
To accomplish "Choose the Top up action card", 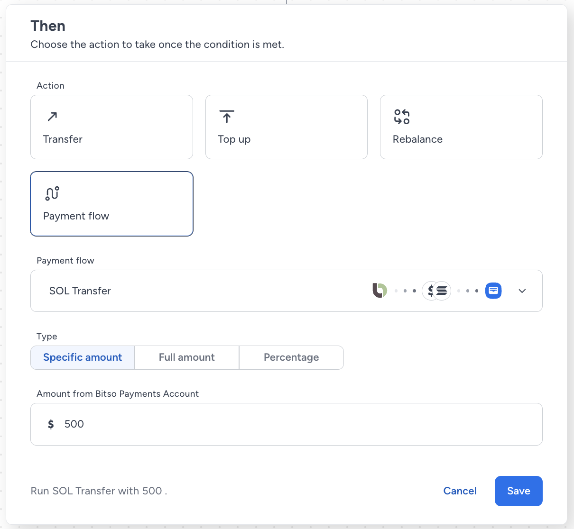I will click(x=287, y=127).
